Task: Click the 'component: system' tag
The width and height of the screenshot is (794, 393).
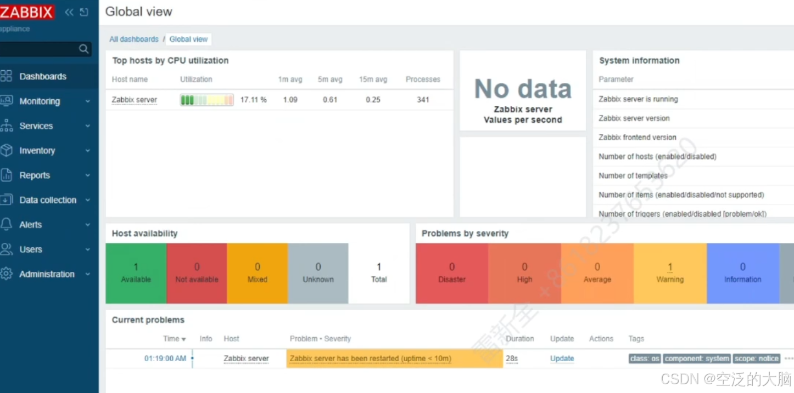Action: coord(697,358)
